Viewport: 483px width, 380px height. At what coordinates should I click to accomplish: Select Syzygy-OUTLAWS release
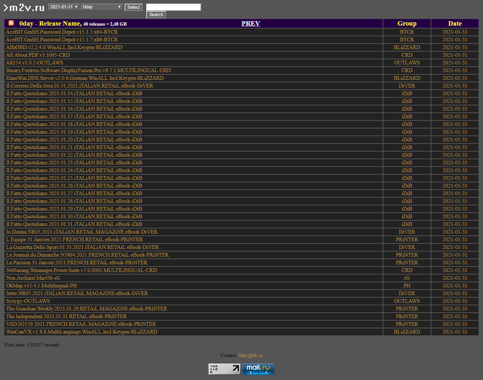pyautogui.click(x=28, y=301)
